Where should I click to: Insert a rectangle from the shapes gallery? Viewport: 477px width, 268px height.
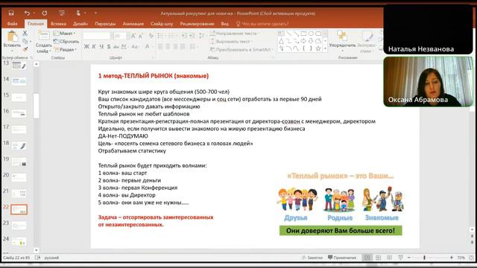click(303, 33)
